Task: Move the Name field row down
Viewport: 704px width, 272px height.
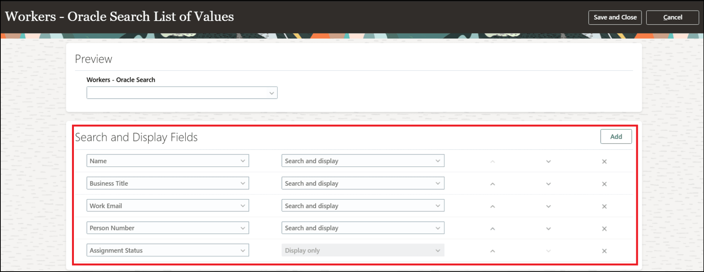Action: click(548, 162)
